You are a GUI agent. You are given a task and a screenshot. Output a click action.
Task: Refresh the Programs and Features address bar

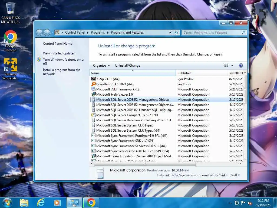[176, 32]
